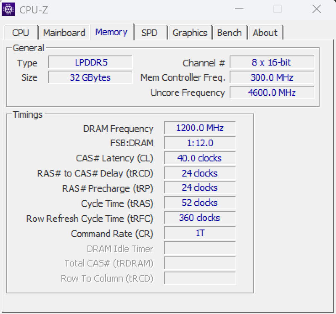Open the Bench tab
This screenshot has height=314, width=336.
(x=229, y=33)
